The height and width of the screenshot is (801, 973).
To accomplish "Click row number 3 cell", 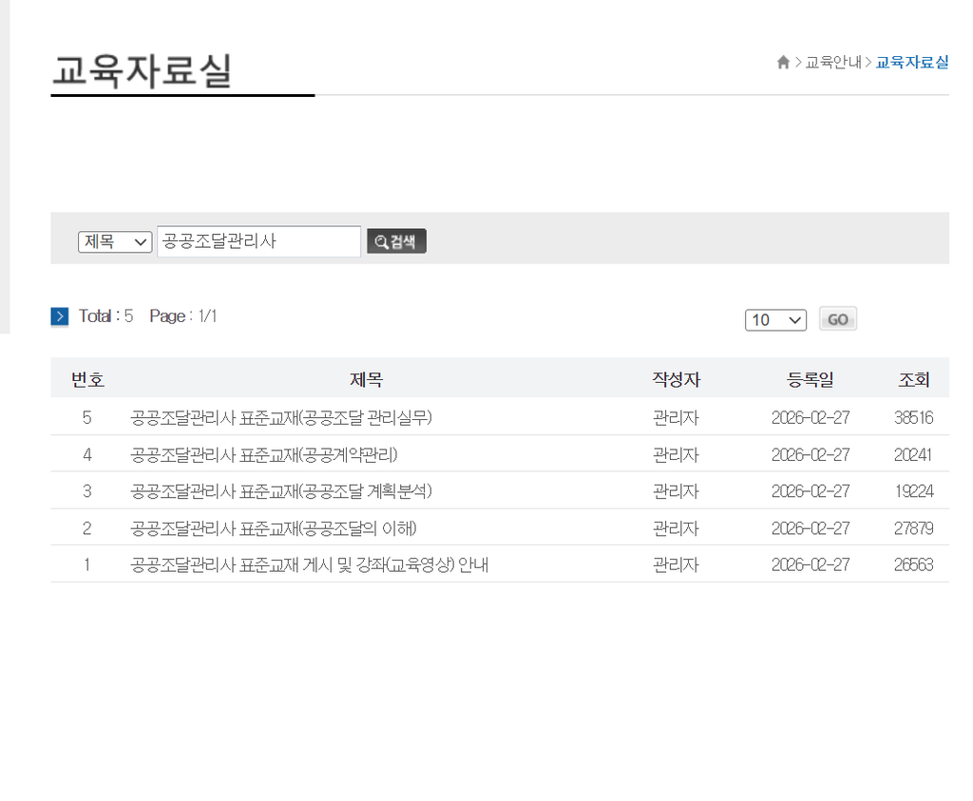I will tap(86, 491).
